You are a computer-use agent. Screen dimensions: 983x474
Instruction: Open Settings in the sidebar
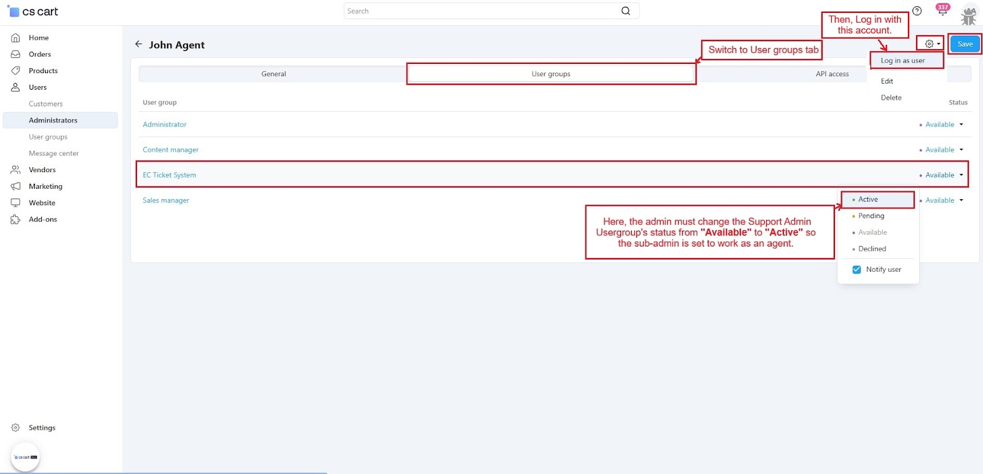pyautogui.click(x=42, y=428)
